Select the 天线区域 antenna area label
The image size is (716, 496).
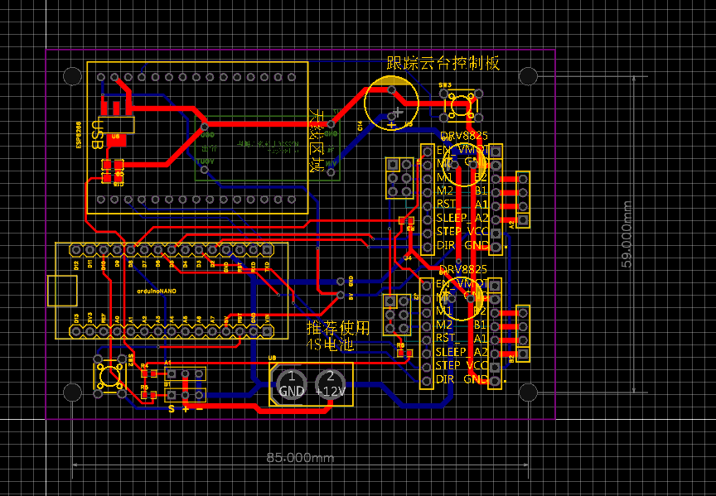[317, 141]
